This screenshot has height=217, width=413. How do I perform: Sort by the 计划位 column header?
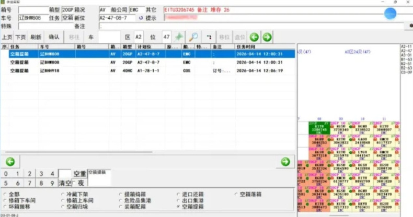pos(151,47)
